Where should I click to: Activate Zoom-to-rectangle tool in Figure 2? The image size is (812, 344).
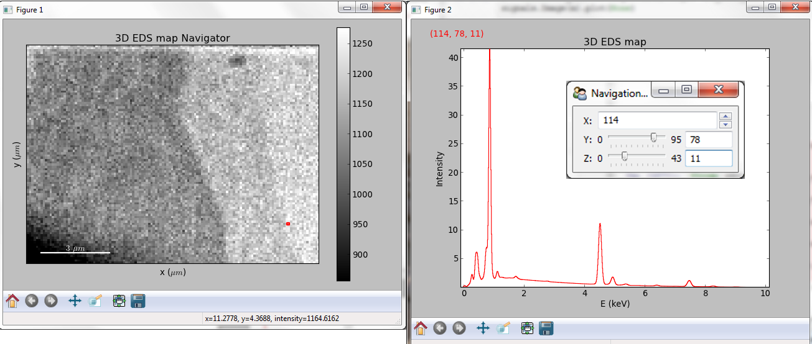[x=503, y=328]
